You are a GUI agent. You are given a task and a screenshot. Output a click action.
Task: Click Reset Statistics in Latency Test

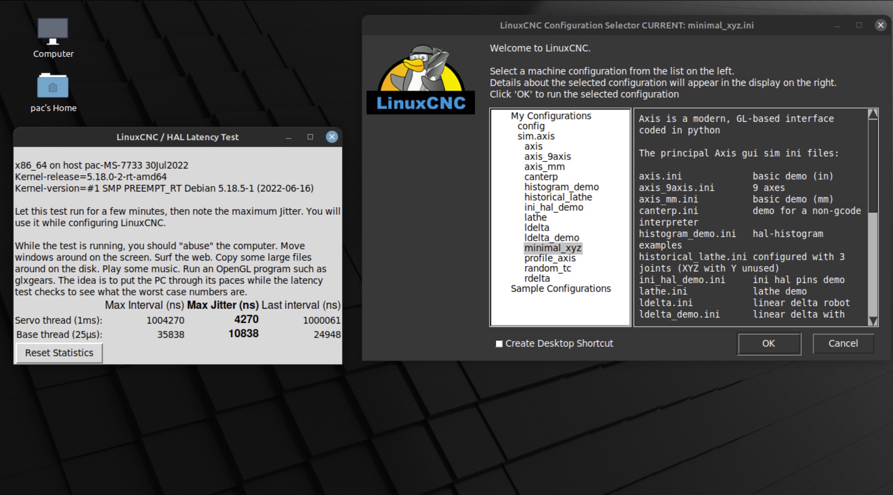(x=59, y=353)
